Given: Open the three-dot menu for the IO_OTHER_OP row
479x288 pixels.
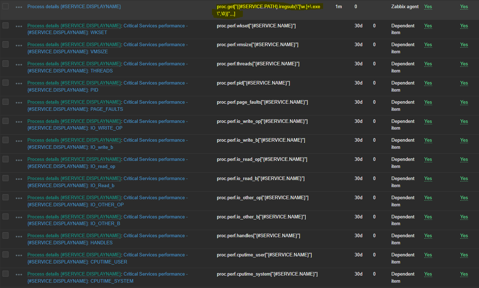Looking at the screenshot, I should point(19,198).
